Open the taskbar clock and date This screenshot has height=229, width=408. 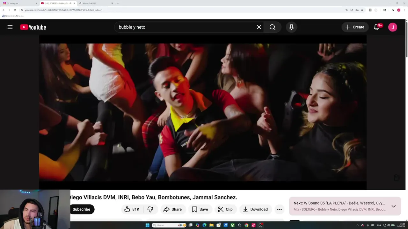[401, 225]
